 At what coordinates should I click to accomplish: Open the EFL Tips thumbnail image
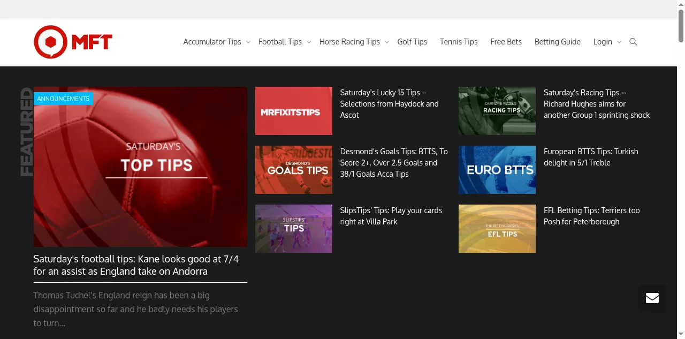497,229
